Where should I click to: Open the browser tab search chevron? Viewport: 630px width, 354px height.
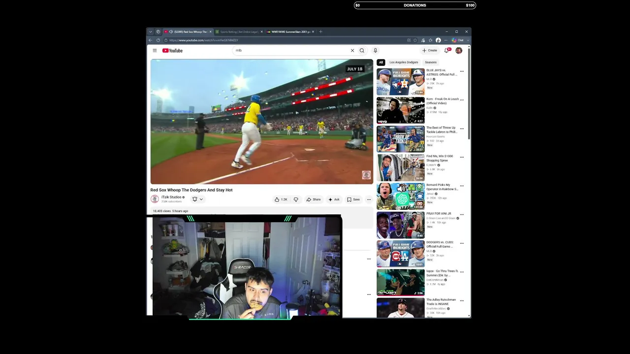(x=151, y=32)
